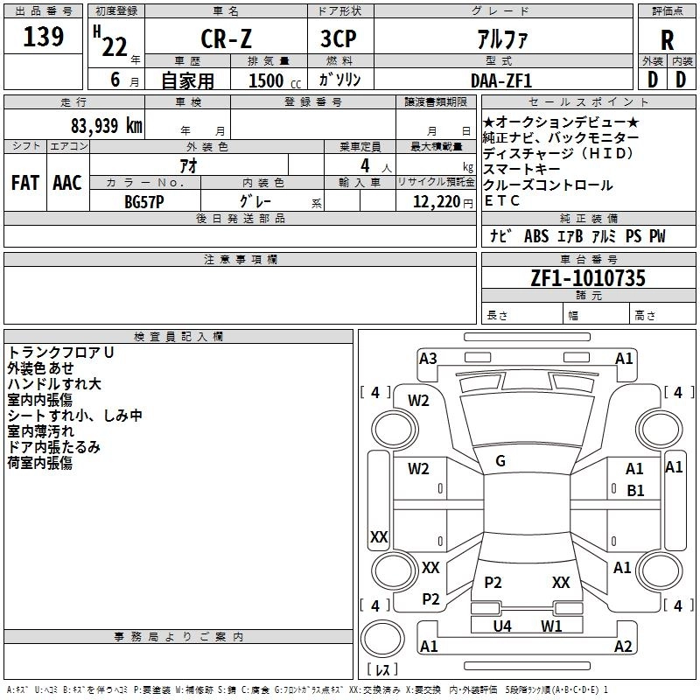The image size is (700, 700).
Task: Select the トランクフロアU inspector note line
Action: tap(61, 353)
